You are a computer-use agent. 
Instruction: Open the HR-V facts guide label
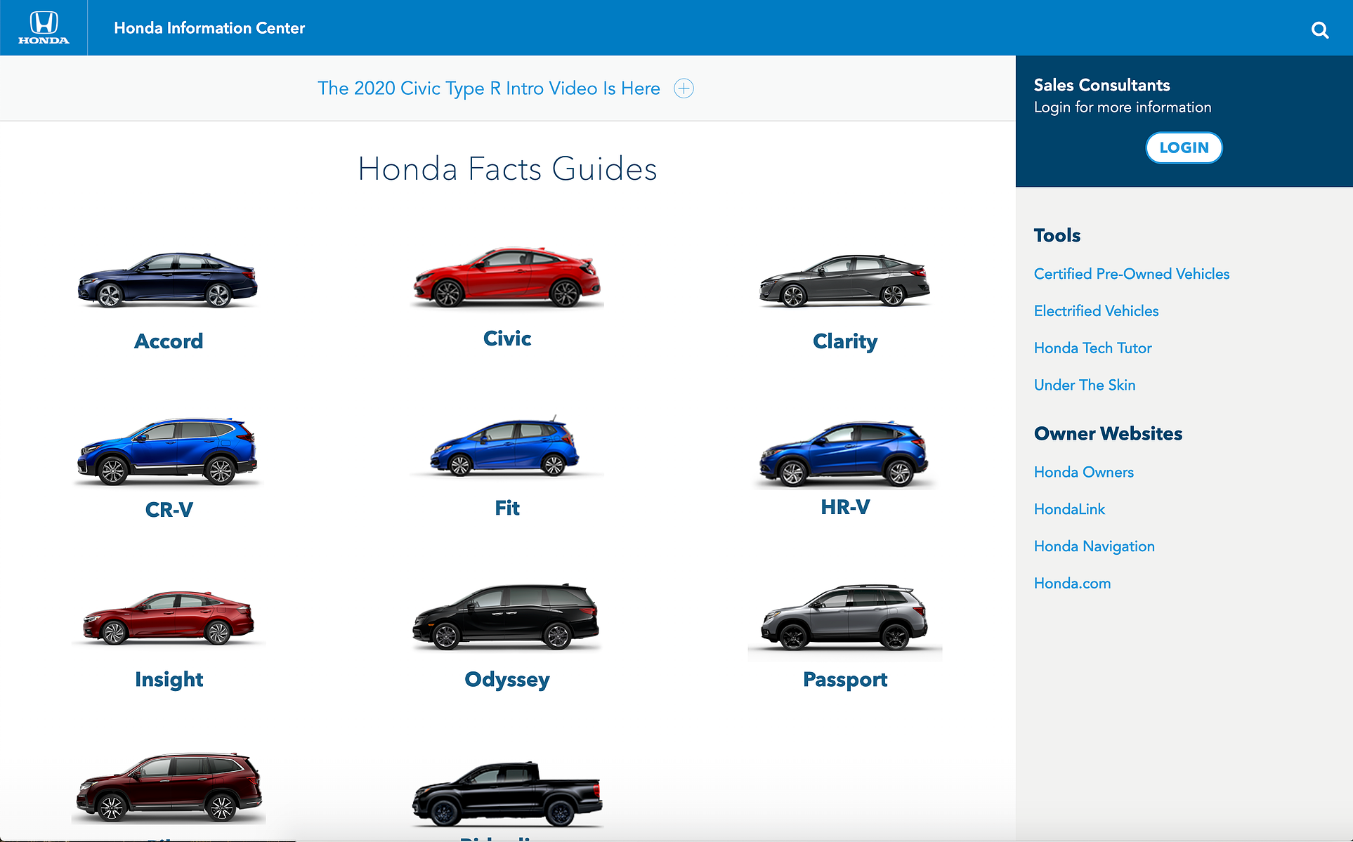coord(845,507)
